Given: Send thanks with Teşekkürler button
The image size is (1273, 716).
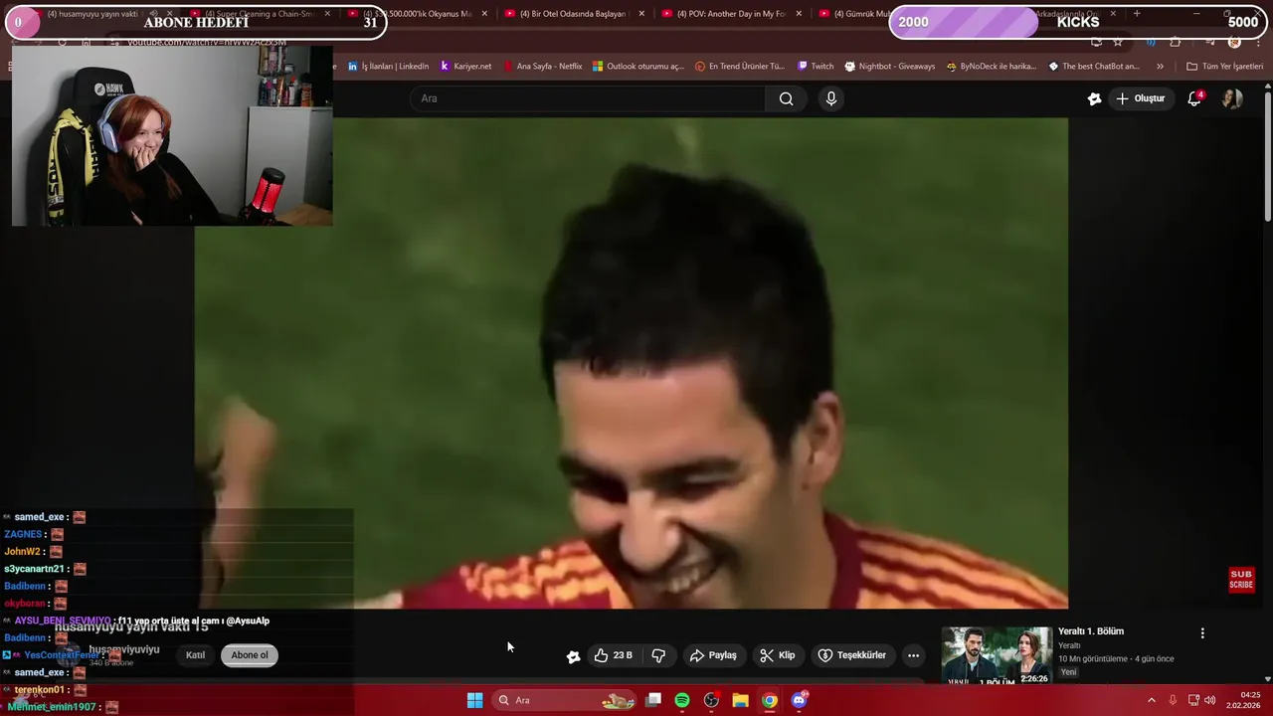Looking at the screenshot, I should pyautogui.click(x=851, y=655).
